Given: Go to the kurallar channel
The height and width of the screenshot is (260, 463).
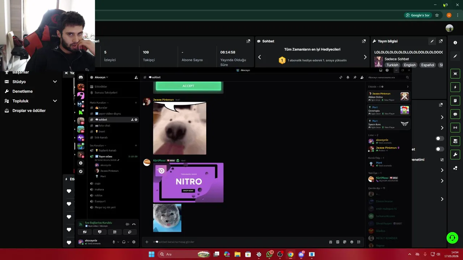Looking at the screenshot, I should point(114,108).
